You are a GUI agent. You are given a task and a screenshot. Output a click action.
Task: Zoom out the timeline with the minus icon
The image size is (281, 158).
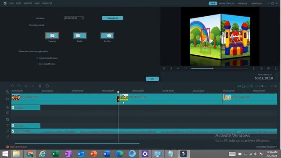click(x=248, y=86)
